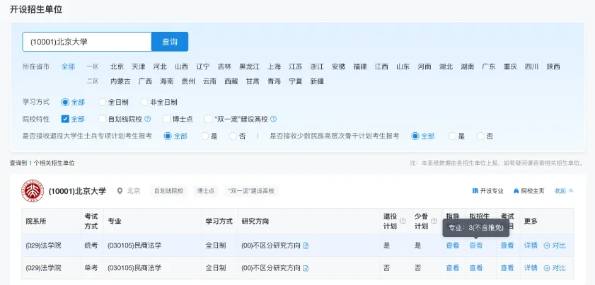Click (029)法学院 in 单考 row
The image size is (595, 285).
tap(43, 268)
